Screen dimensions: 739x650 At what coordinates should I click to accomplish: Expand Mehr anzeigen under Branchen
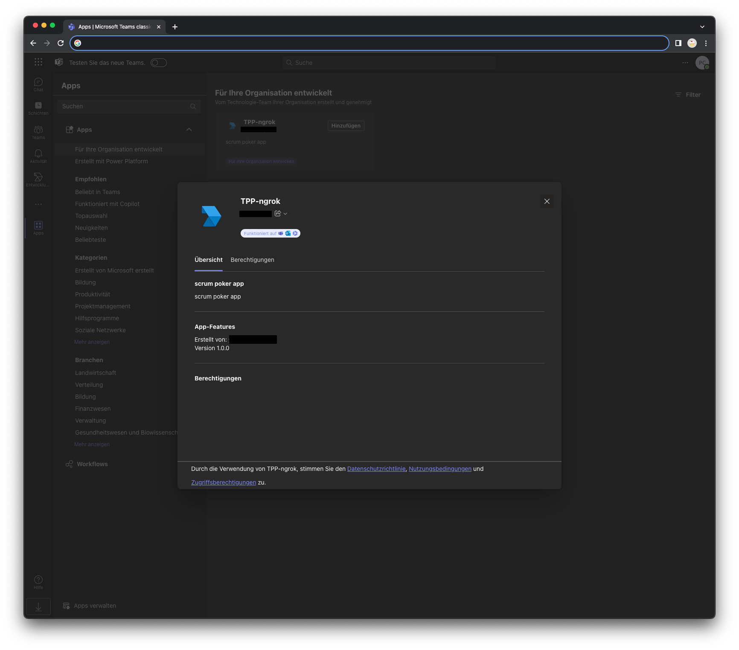pyautogui.click(x=92, y=444)
